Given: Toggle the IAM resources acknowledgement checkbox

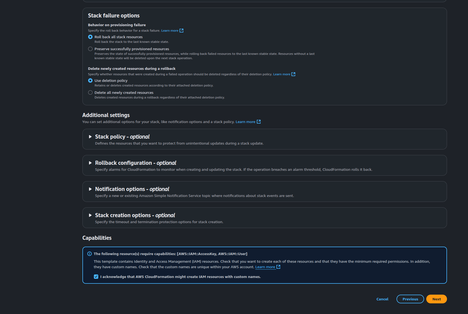Looking at the screenshot, I should 96,277.
